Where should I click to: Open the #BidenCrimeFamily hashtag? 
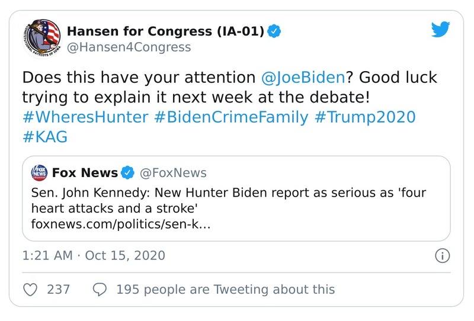[231, 117]
